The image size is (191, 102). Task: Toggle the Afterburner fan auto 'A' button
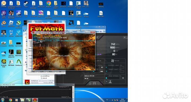107,82
